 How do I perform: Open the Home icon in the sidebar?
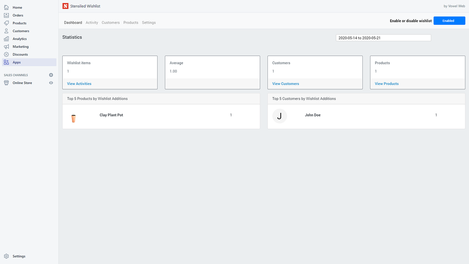click(x=7, y=7)
